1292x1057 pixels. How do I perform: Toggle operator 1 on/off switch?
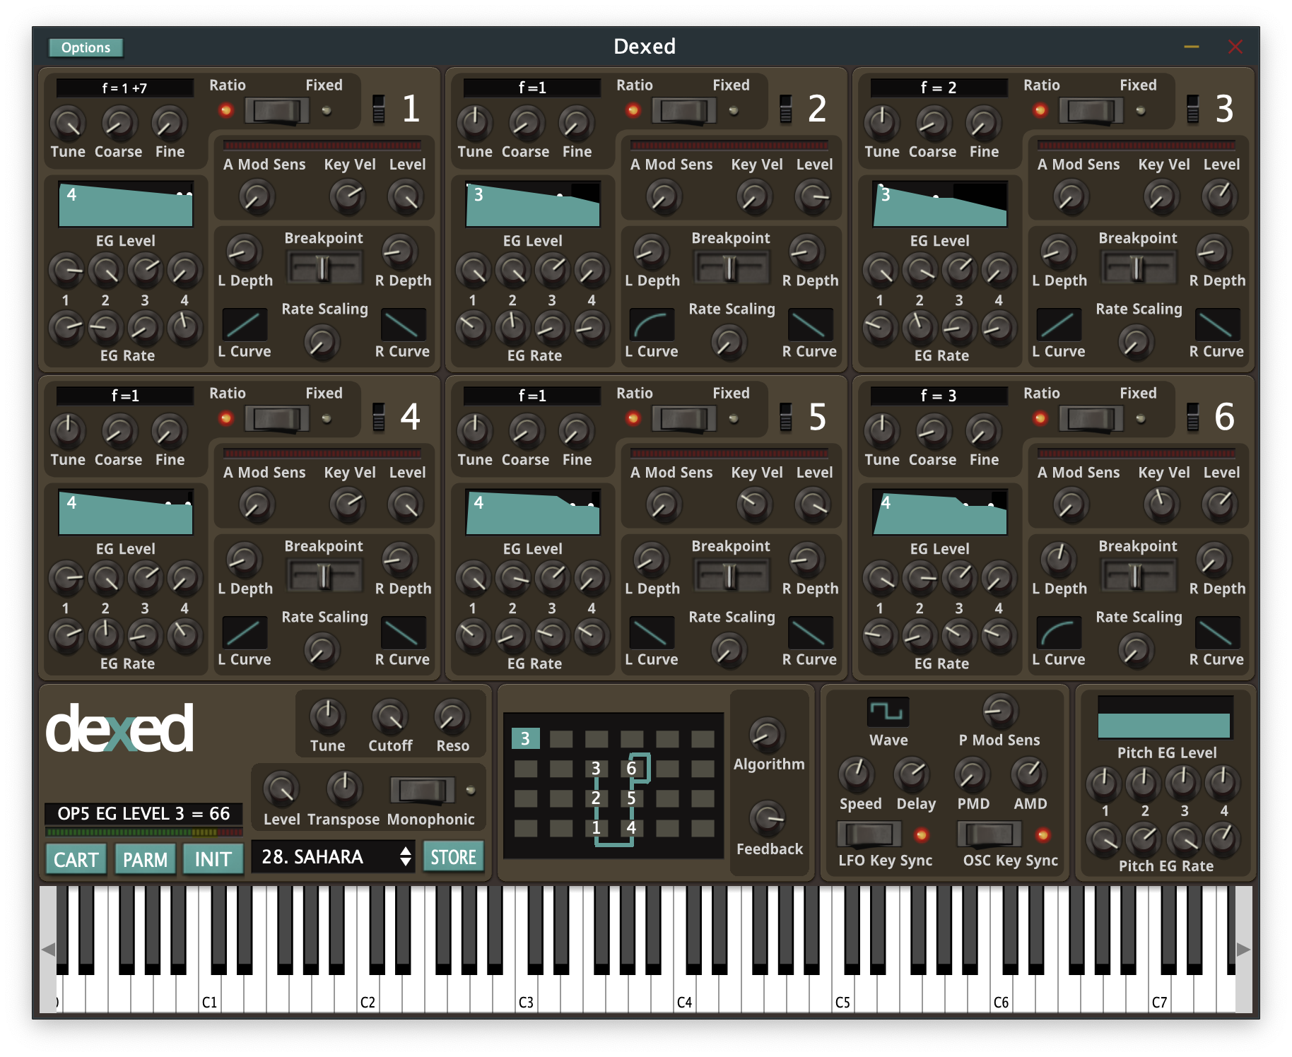[x=379, y=109]
